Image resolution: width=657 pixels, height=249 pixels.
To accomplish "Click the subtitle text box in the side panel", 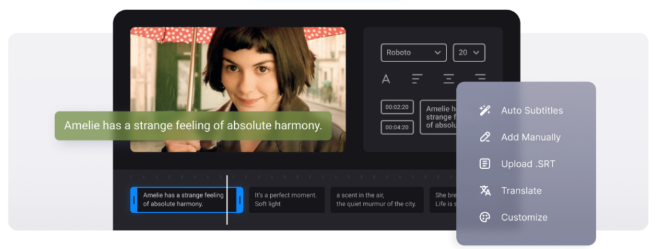I will click(x=438, y=117).
